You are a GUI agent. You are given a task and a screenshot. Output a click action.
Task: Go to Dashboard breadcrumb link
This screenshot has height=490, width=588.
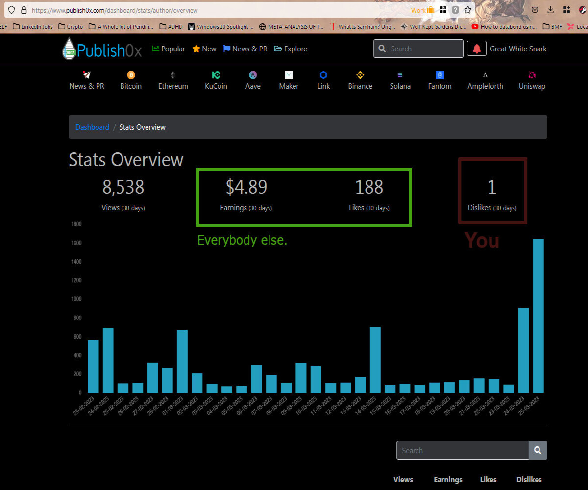tap(92, 127)
